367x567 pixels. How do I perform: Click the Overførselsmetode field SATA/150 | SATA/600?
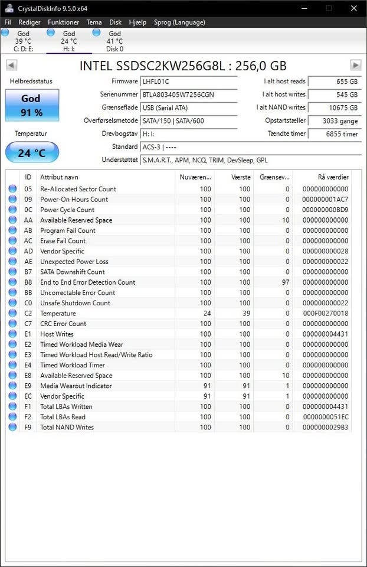pos(189,120)
